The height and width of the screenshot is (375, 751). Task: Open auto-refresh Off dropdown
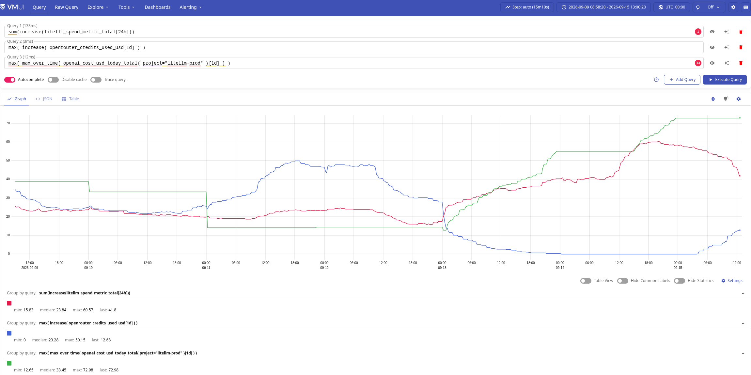[x=713, y=7]
